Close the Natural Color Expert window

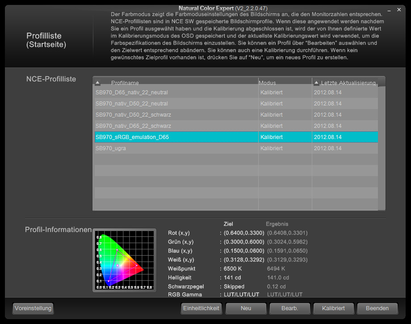tap(399, 10)
